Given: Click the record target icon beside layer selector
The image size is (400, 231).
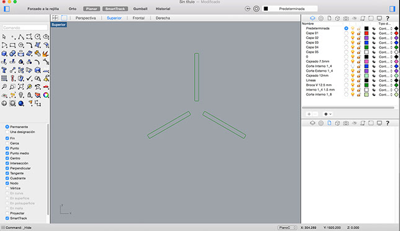Looking at the screenshot, I should tap(256, 9).
